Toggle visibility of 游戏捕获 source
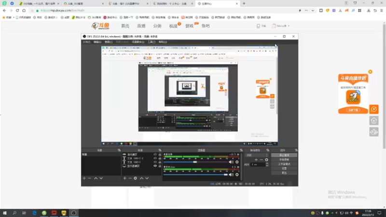Viewport: 386px width, 217px height. [155, 154]
